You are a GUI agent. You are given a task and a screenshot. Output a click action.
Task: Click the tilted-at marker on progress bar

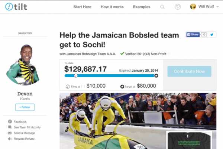point(76,76)
